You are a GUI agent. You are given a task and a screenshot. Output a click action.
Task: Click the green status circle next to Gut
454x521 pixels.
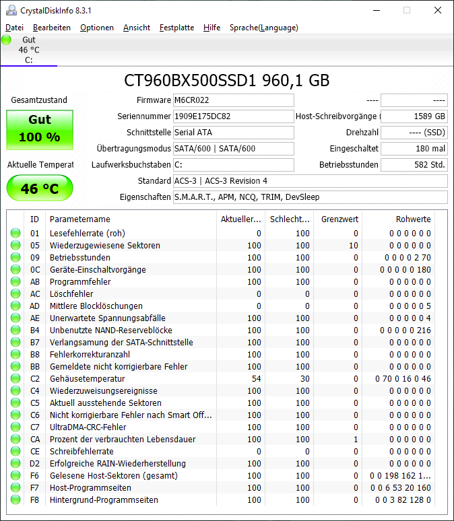coord(6,40)
